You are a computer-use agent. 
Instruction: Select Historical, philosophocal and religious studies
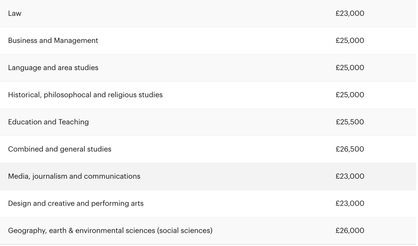click(85, 95)
